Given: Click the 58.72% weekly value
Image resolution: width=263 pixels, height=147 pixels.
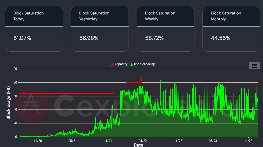Looking at the screenshot, I should point(154,38).
